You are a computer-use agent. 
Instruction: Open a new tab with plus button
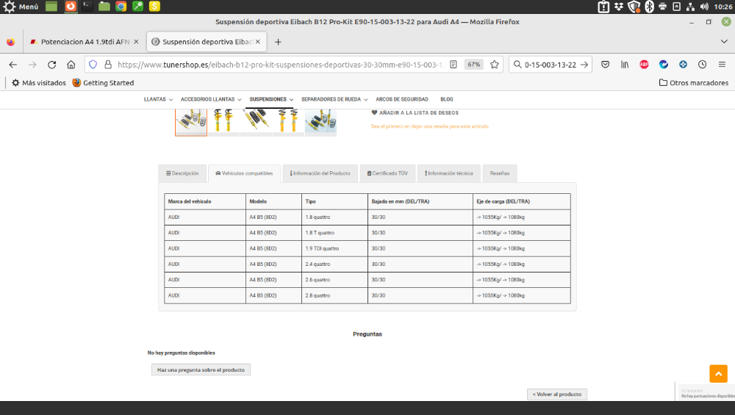(x=278, y=42)
